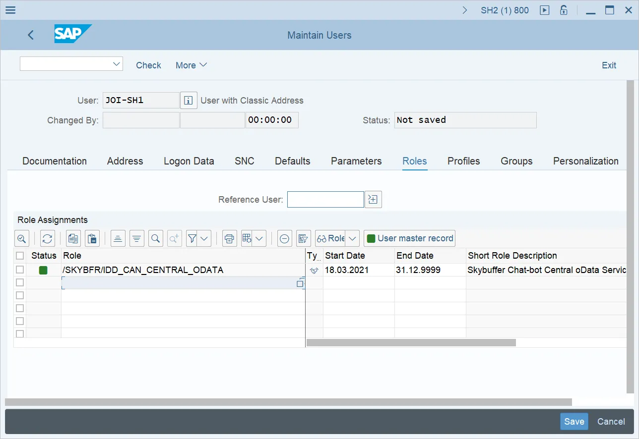Viewport: 639px width, 439px height.
Task: Click the refresh icon in Role Assignments toolbar
Action: 47,238
